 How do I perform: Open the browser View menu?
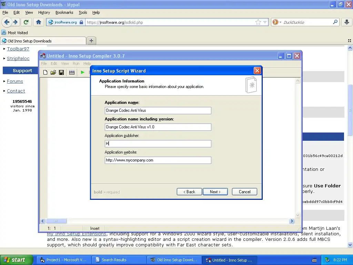[29, 12]
